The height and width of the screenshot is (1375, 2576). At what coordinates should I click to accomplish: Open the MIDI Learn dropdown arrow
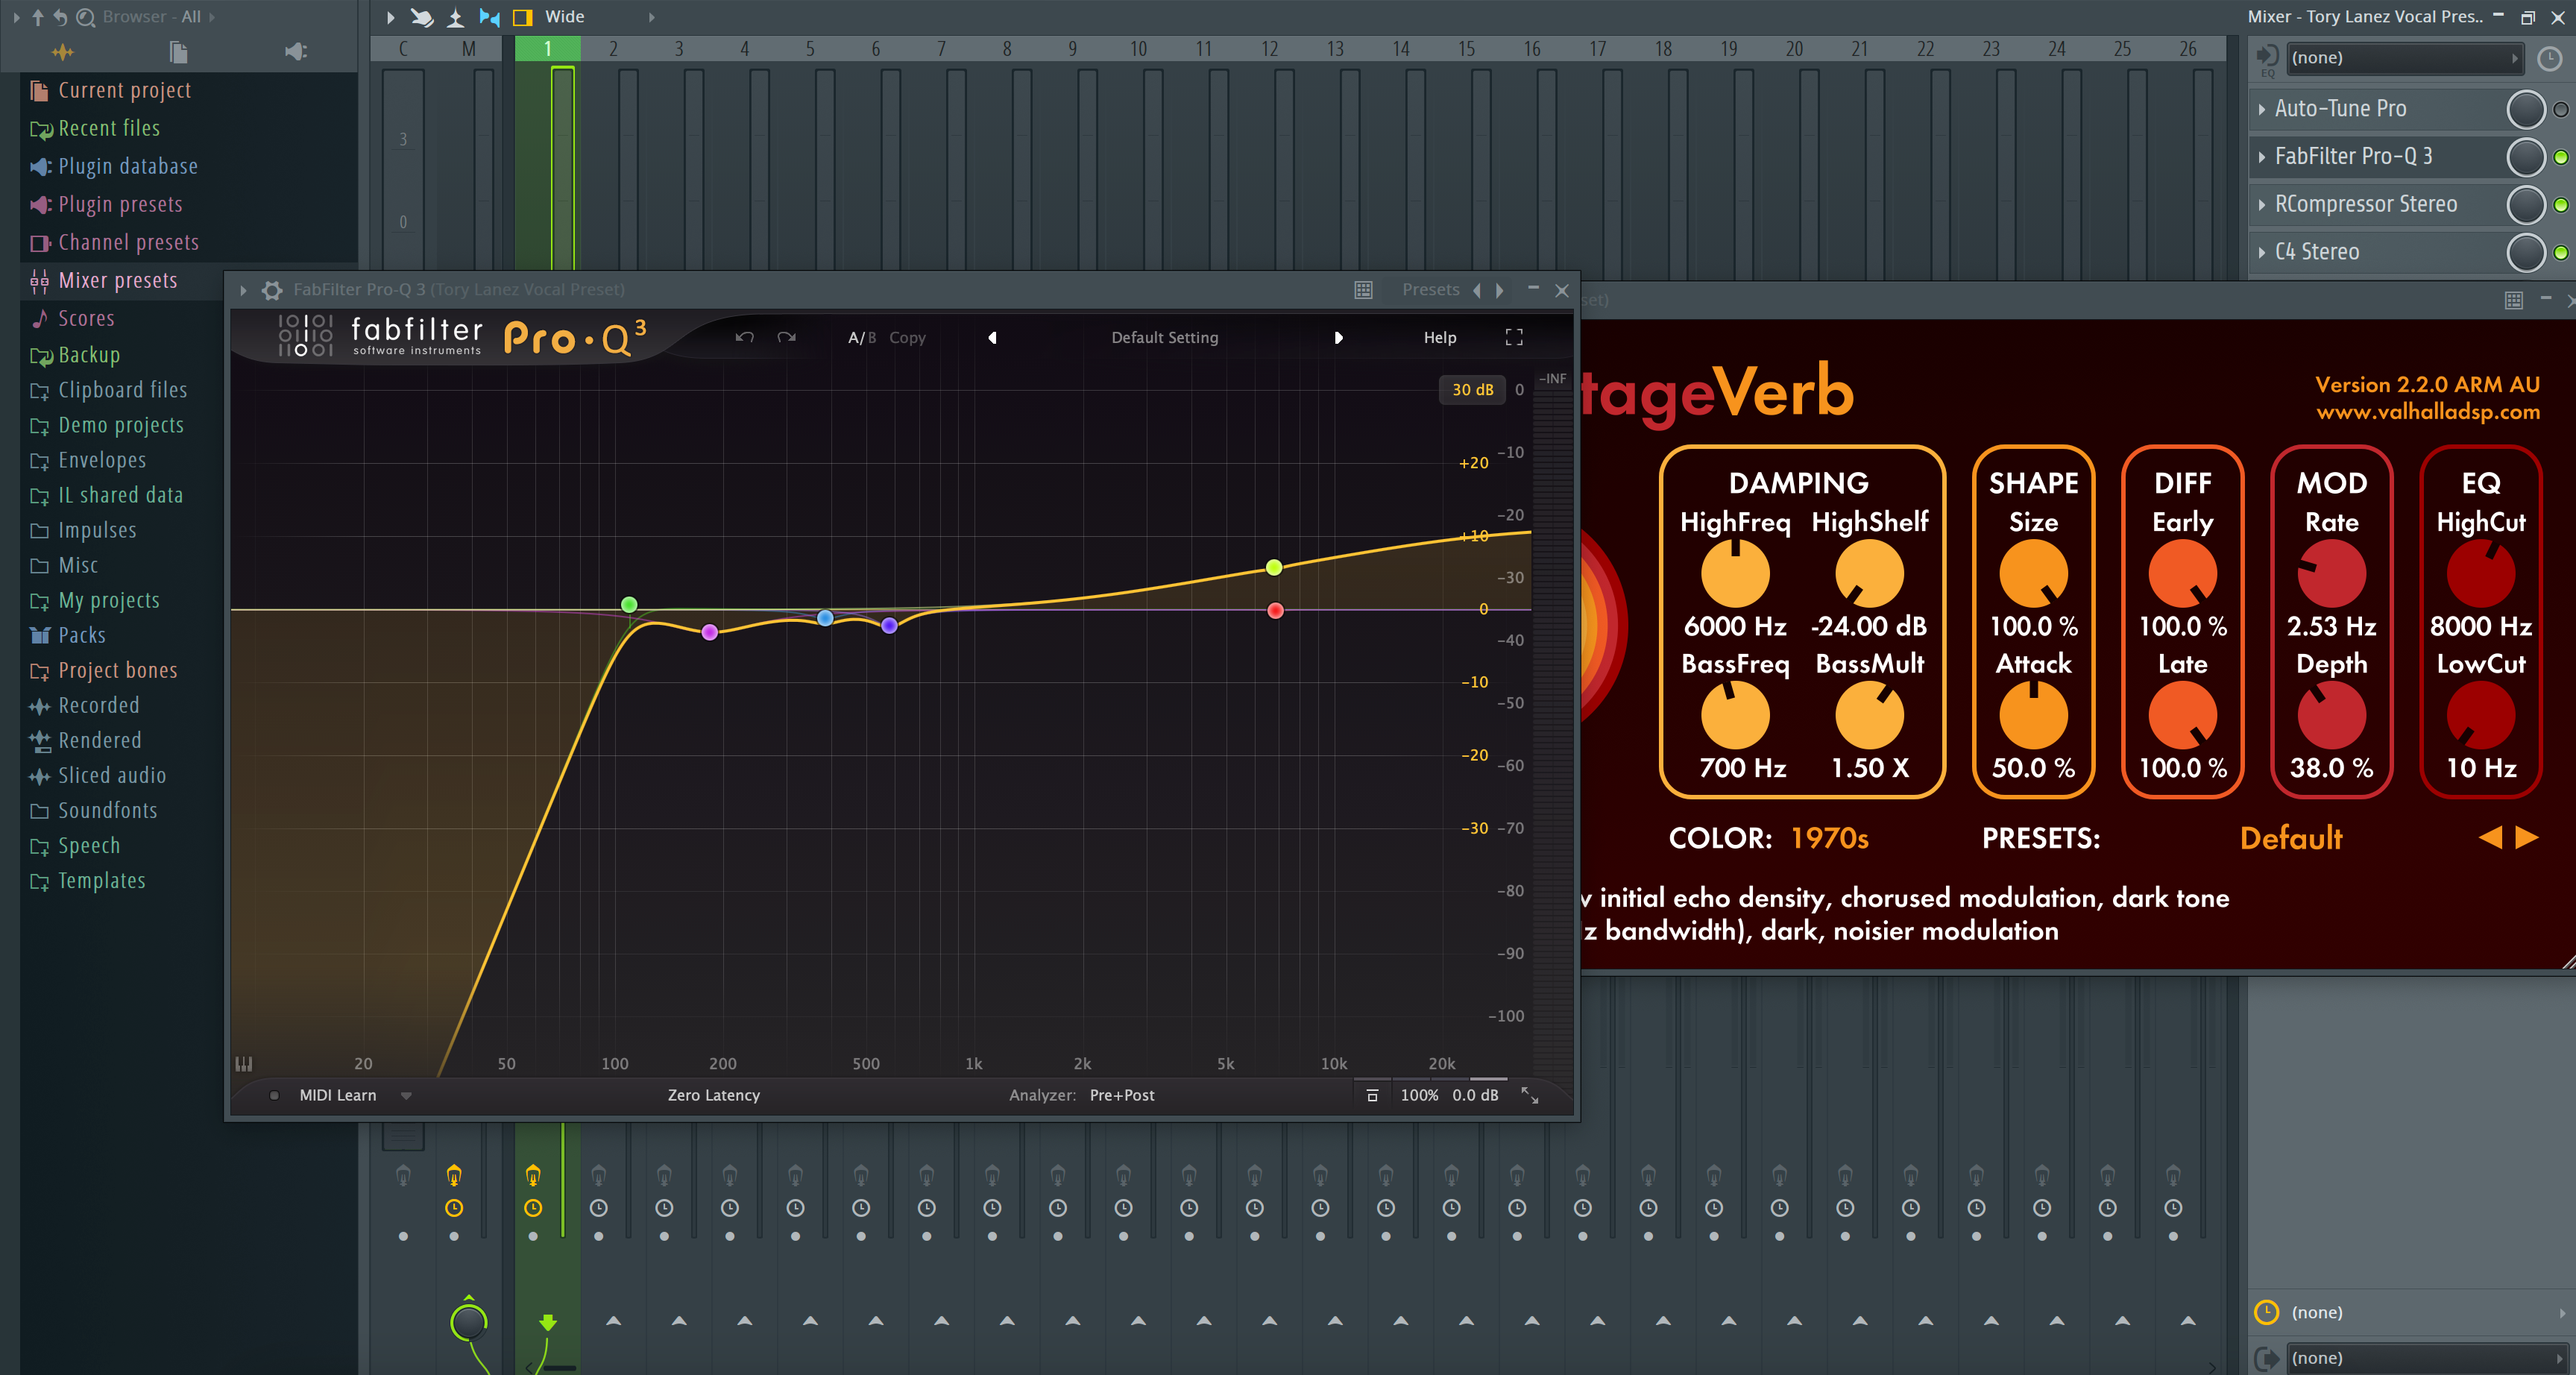(406, 1095)
